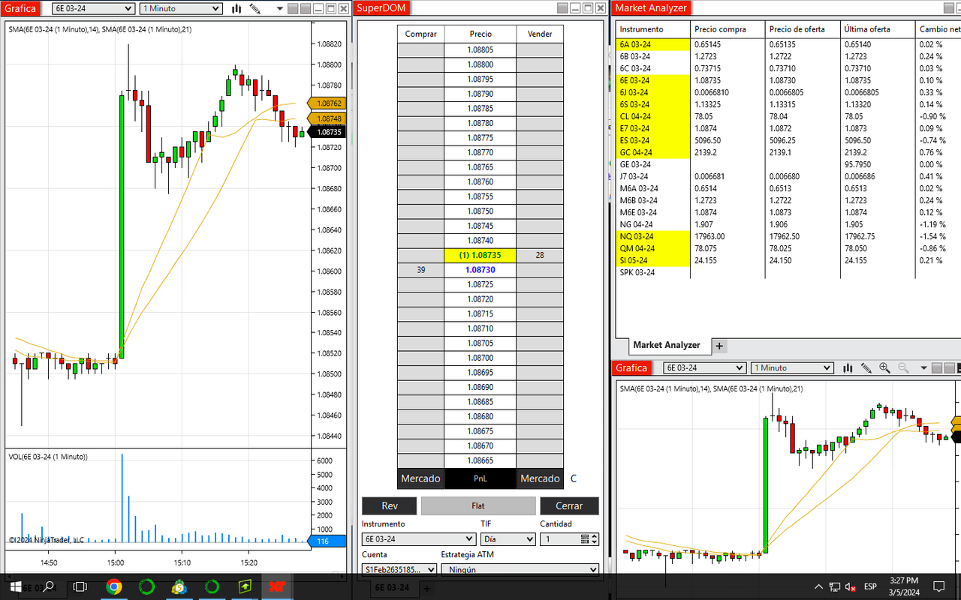Image resolution: width=961 pixels, height=600 pixels.
Task: Click the Rev button in SuperDOM
Action: click(x=389, y=505)
